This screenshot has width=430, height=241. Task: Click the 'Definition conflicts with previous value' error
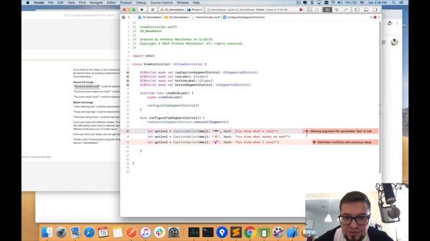345,142
